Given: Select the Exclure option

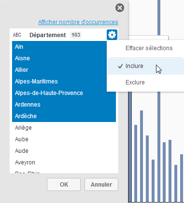Looking at the screenshot, I should (145, 82).
